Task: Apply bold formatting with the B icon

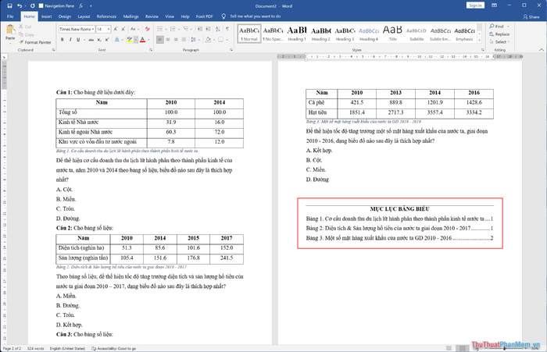Action: tap(61, 41)
